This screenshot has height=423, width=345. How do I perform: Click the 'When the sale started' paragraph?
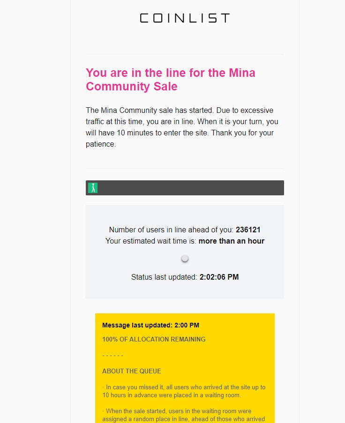click(x=184, y=415)
